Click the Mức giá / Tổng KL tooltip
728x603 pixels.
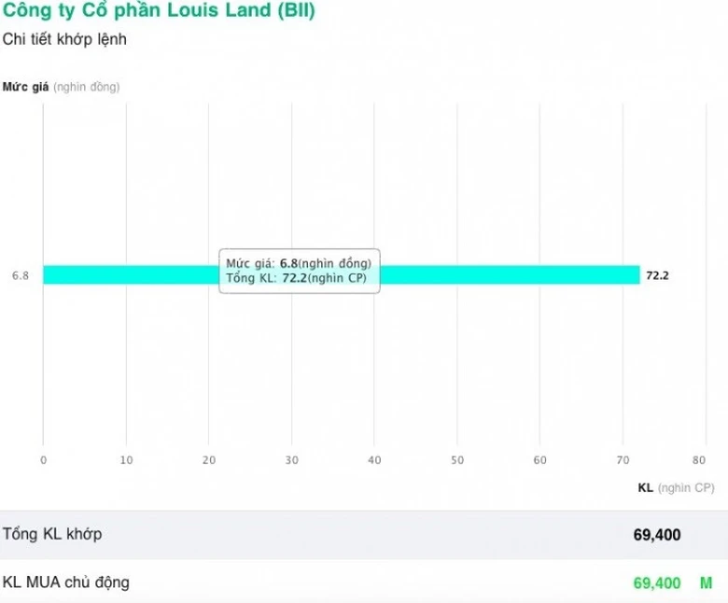pos(300,271)
